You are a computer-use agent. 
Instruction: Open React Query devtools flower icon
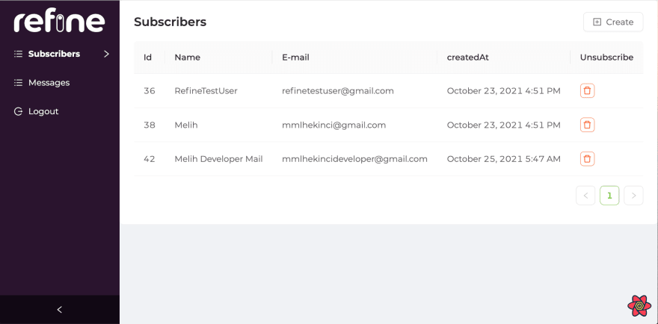coord(639,306)
